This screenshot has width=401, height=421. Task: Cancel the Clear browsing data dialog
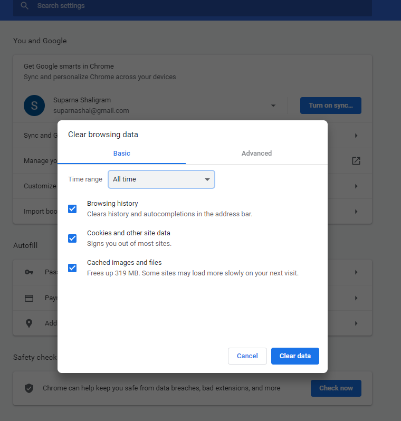click(247, 356)
